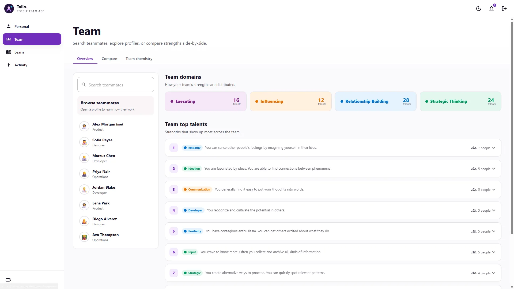Click the search magnifier icon
Viewport: 514px width, 289px height.
click(x=84, y=85)
